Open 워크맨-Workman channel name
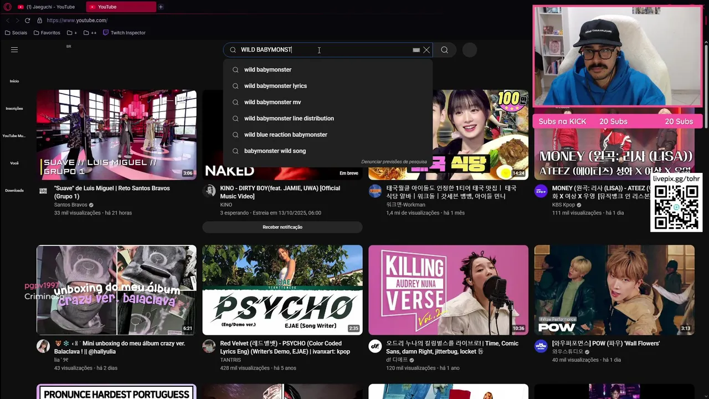The height and width of the screenshot is (399, 709). pyautogui.click(x=407, y=205)
